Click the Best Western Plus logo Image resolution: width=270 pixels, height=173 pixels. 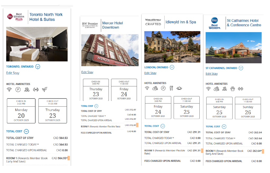tap(16, 17)
